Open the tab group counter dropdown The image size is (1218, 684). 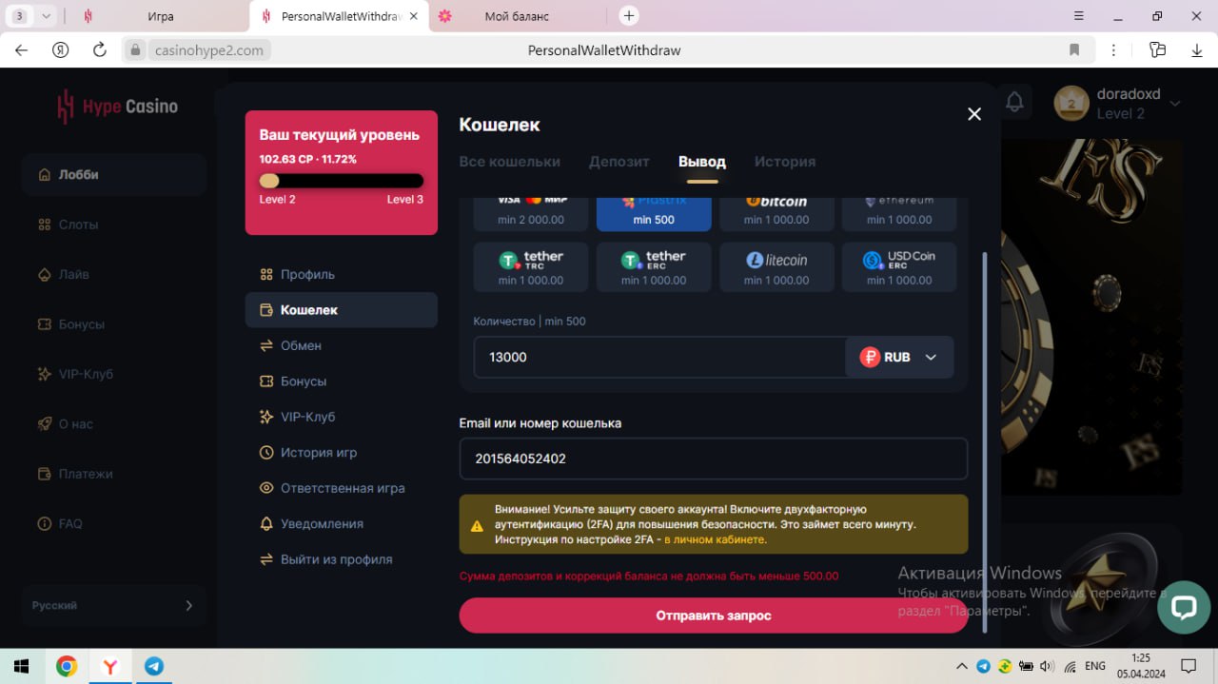pyautogui.click(x=32, y=15)
